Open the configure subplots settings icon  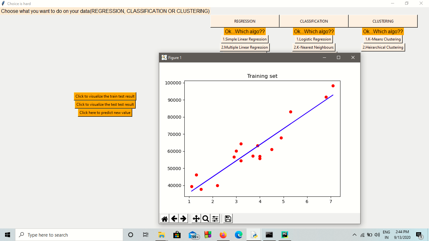pyautogui.click(x=215, y=218)
